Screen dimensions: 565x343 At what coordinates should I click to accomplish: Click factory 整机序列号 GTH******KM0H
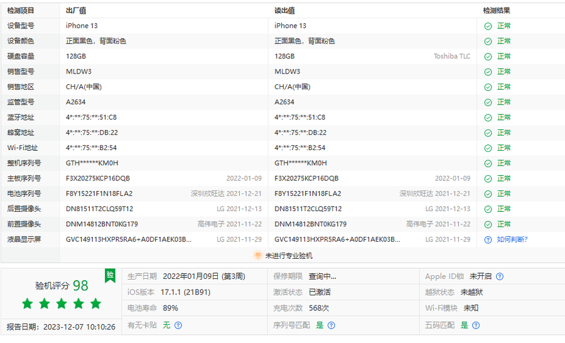(92, 163)
